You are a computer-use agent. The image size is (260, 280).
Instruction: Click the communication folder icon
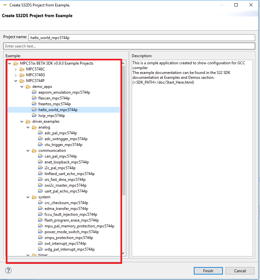point(34,150)
